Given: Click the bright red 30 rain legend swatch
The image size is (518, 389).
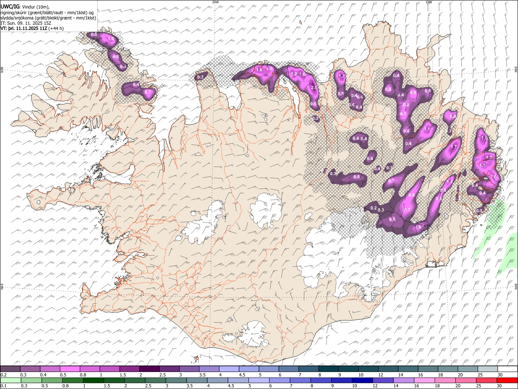Looking at the screenshot, I should (x=507, y=380).
